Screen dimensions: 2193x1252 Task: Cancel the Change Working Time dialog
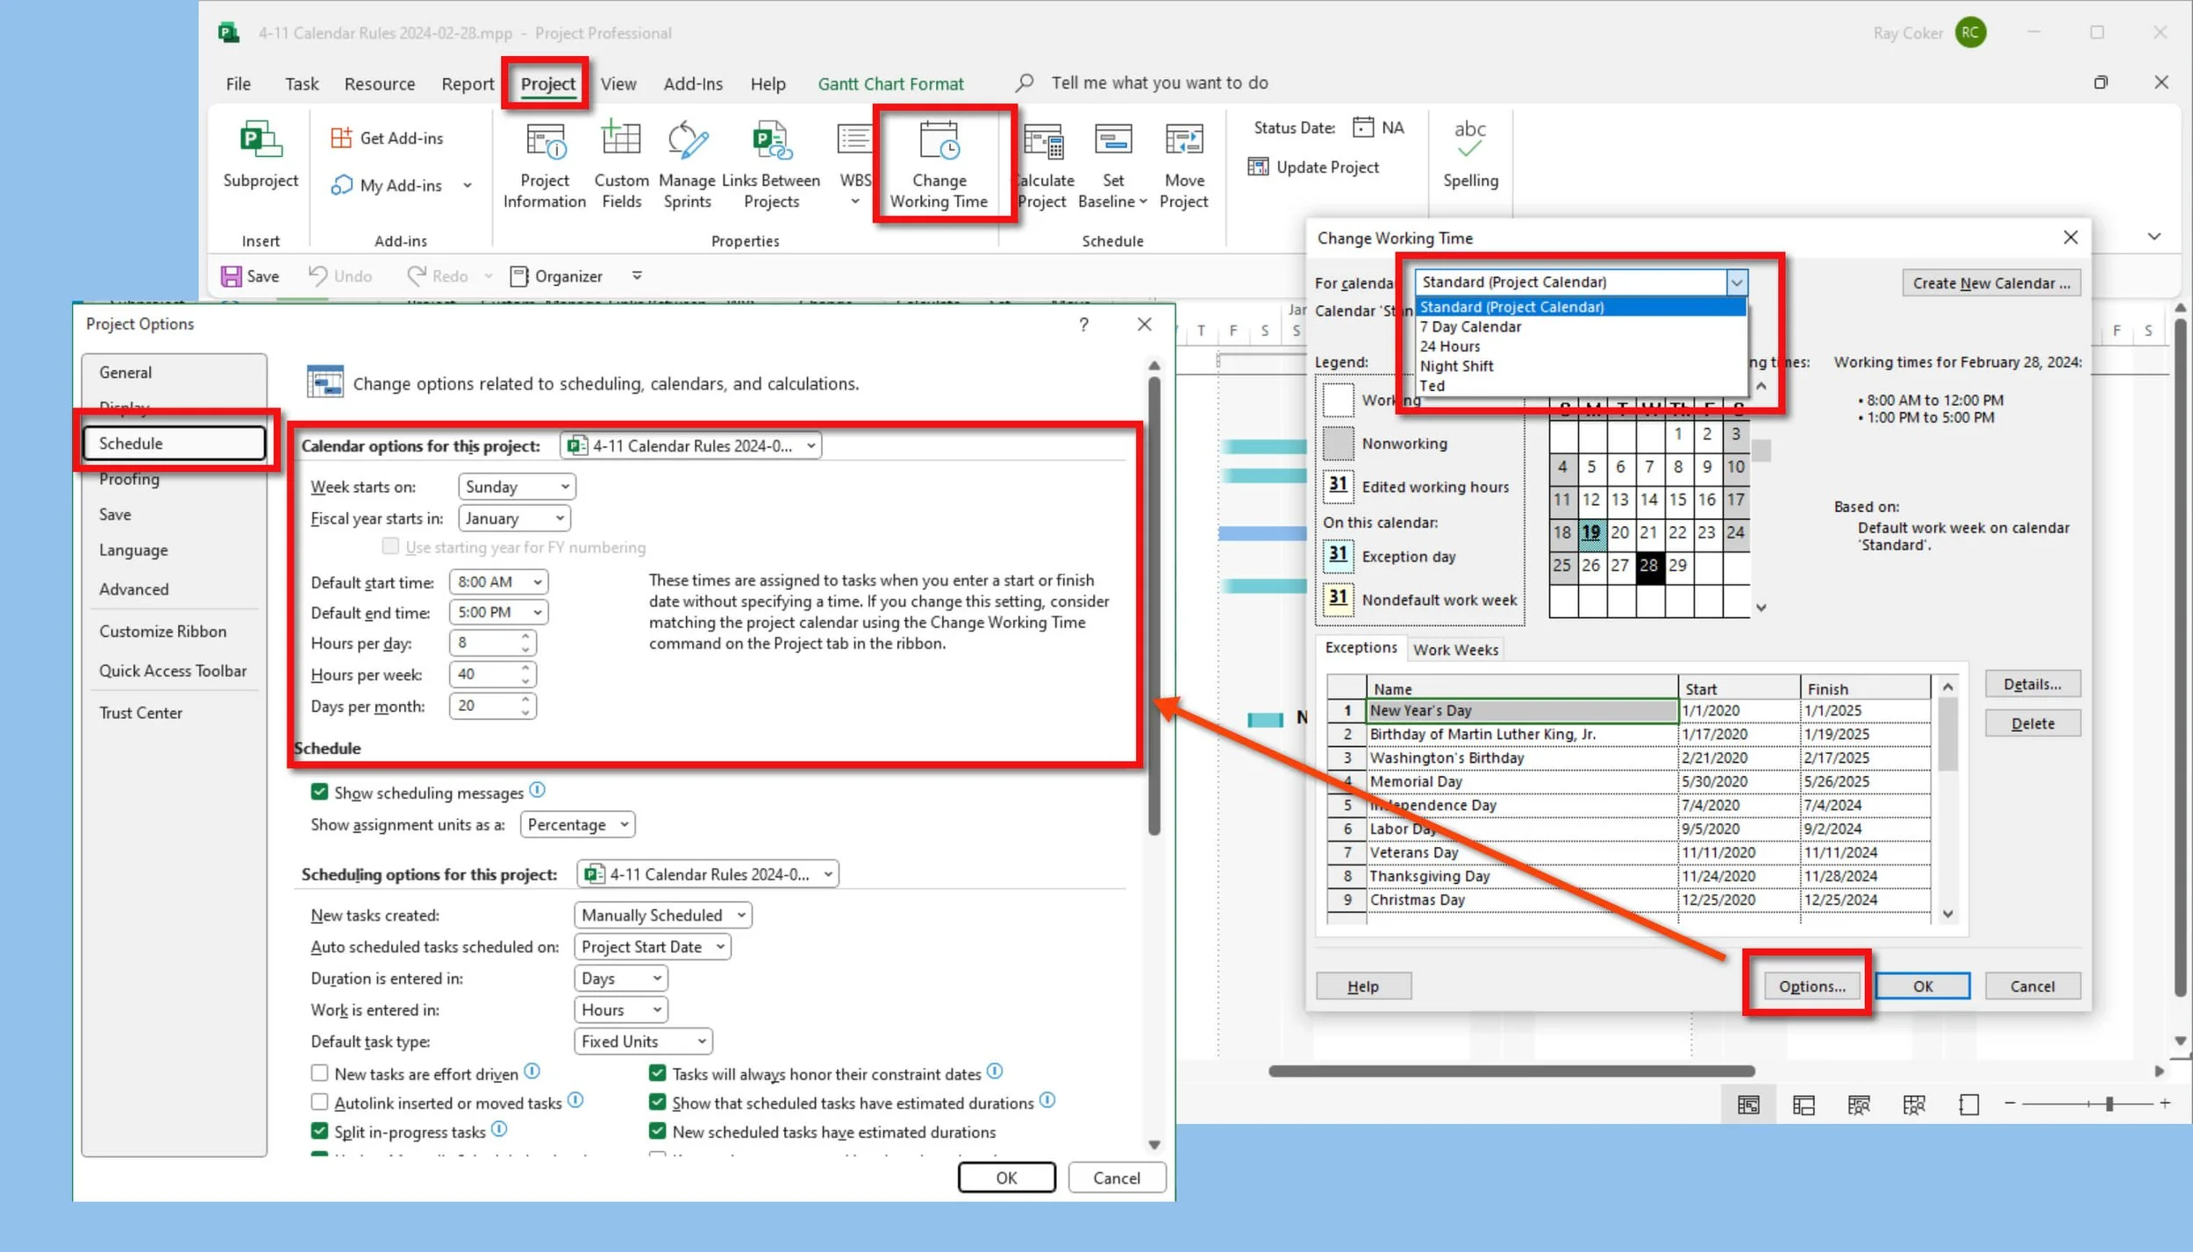coord(2032,985)
